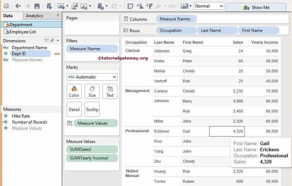
Task: Click the view data grid icon in Dimensions
Action: [x=47, y=40]
